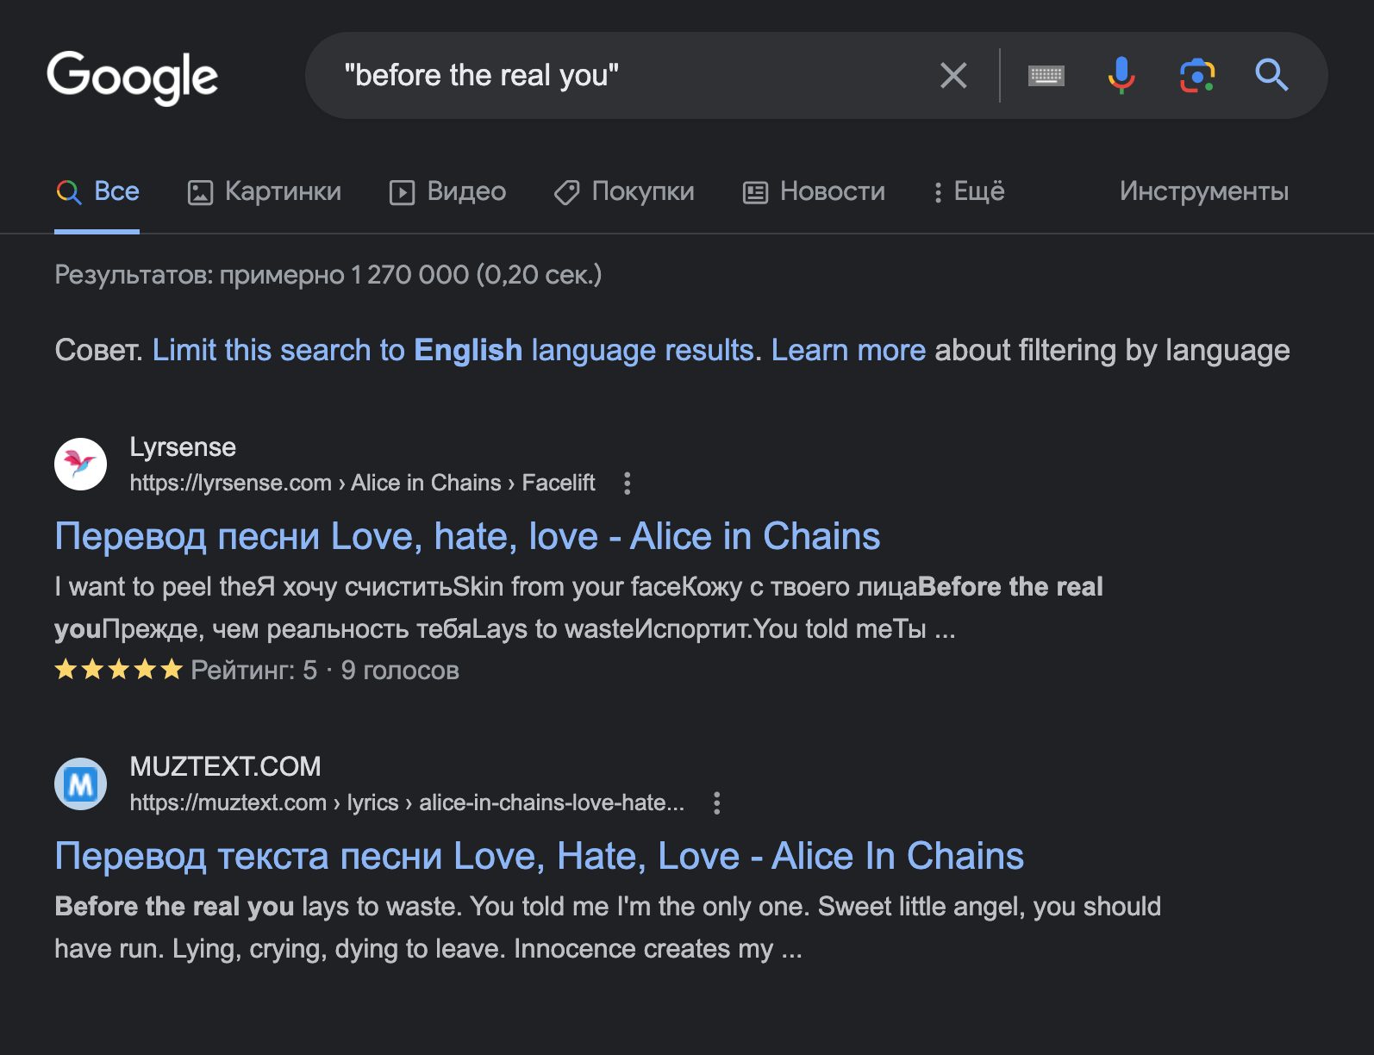Click the "Рейтинг: 5 · 9 голосов" text
The height and width of the screenshot is (1055, 1374).
(x=325, y=670)
